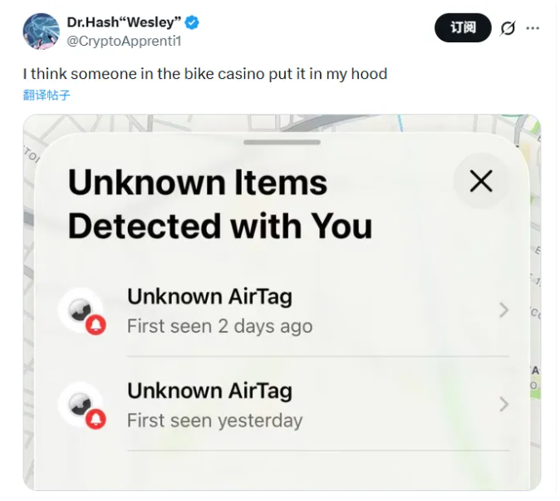560x501 pixels.
Task: Select the Unknown AirTag first seen yesterday
Action: [x=282, y=405]
